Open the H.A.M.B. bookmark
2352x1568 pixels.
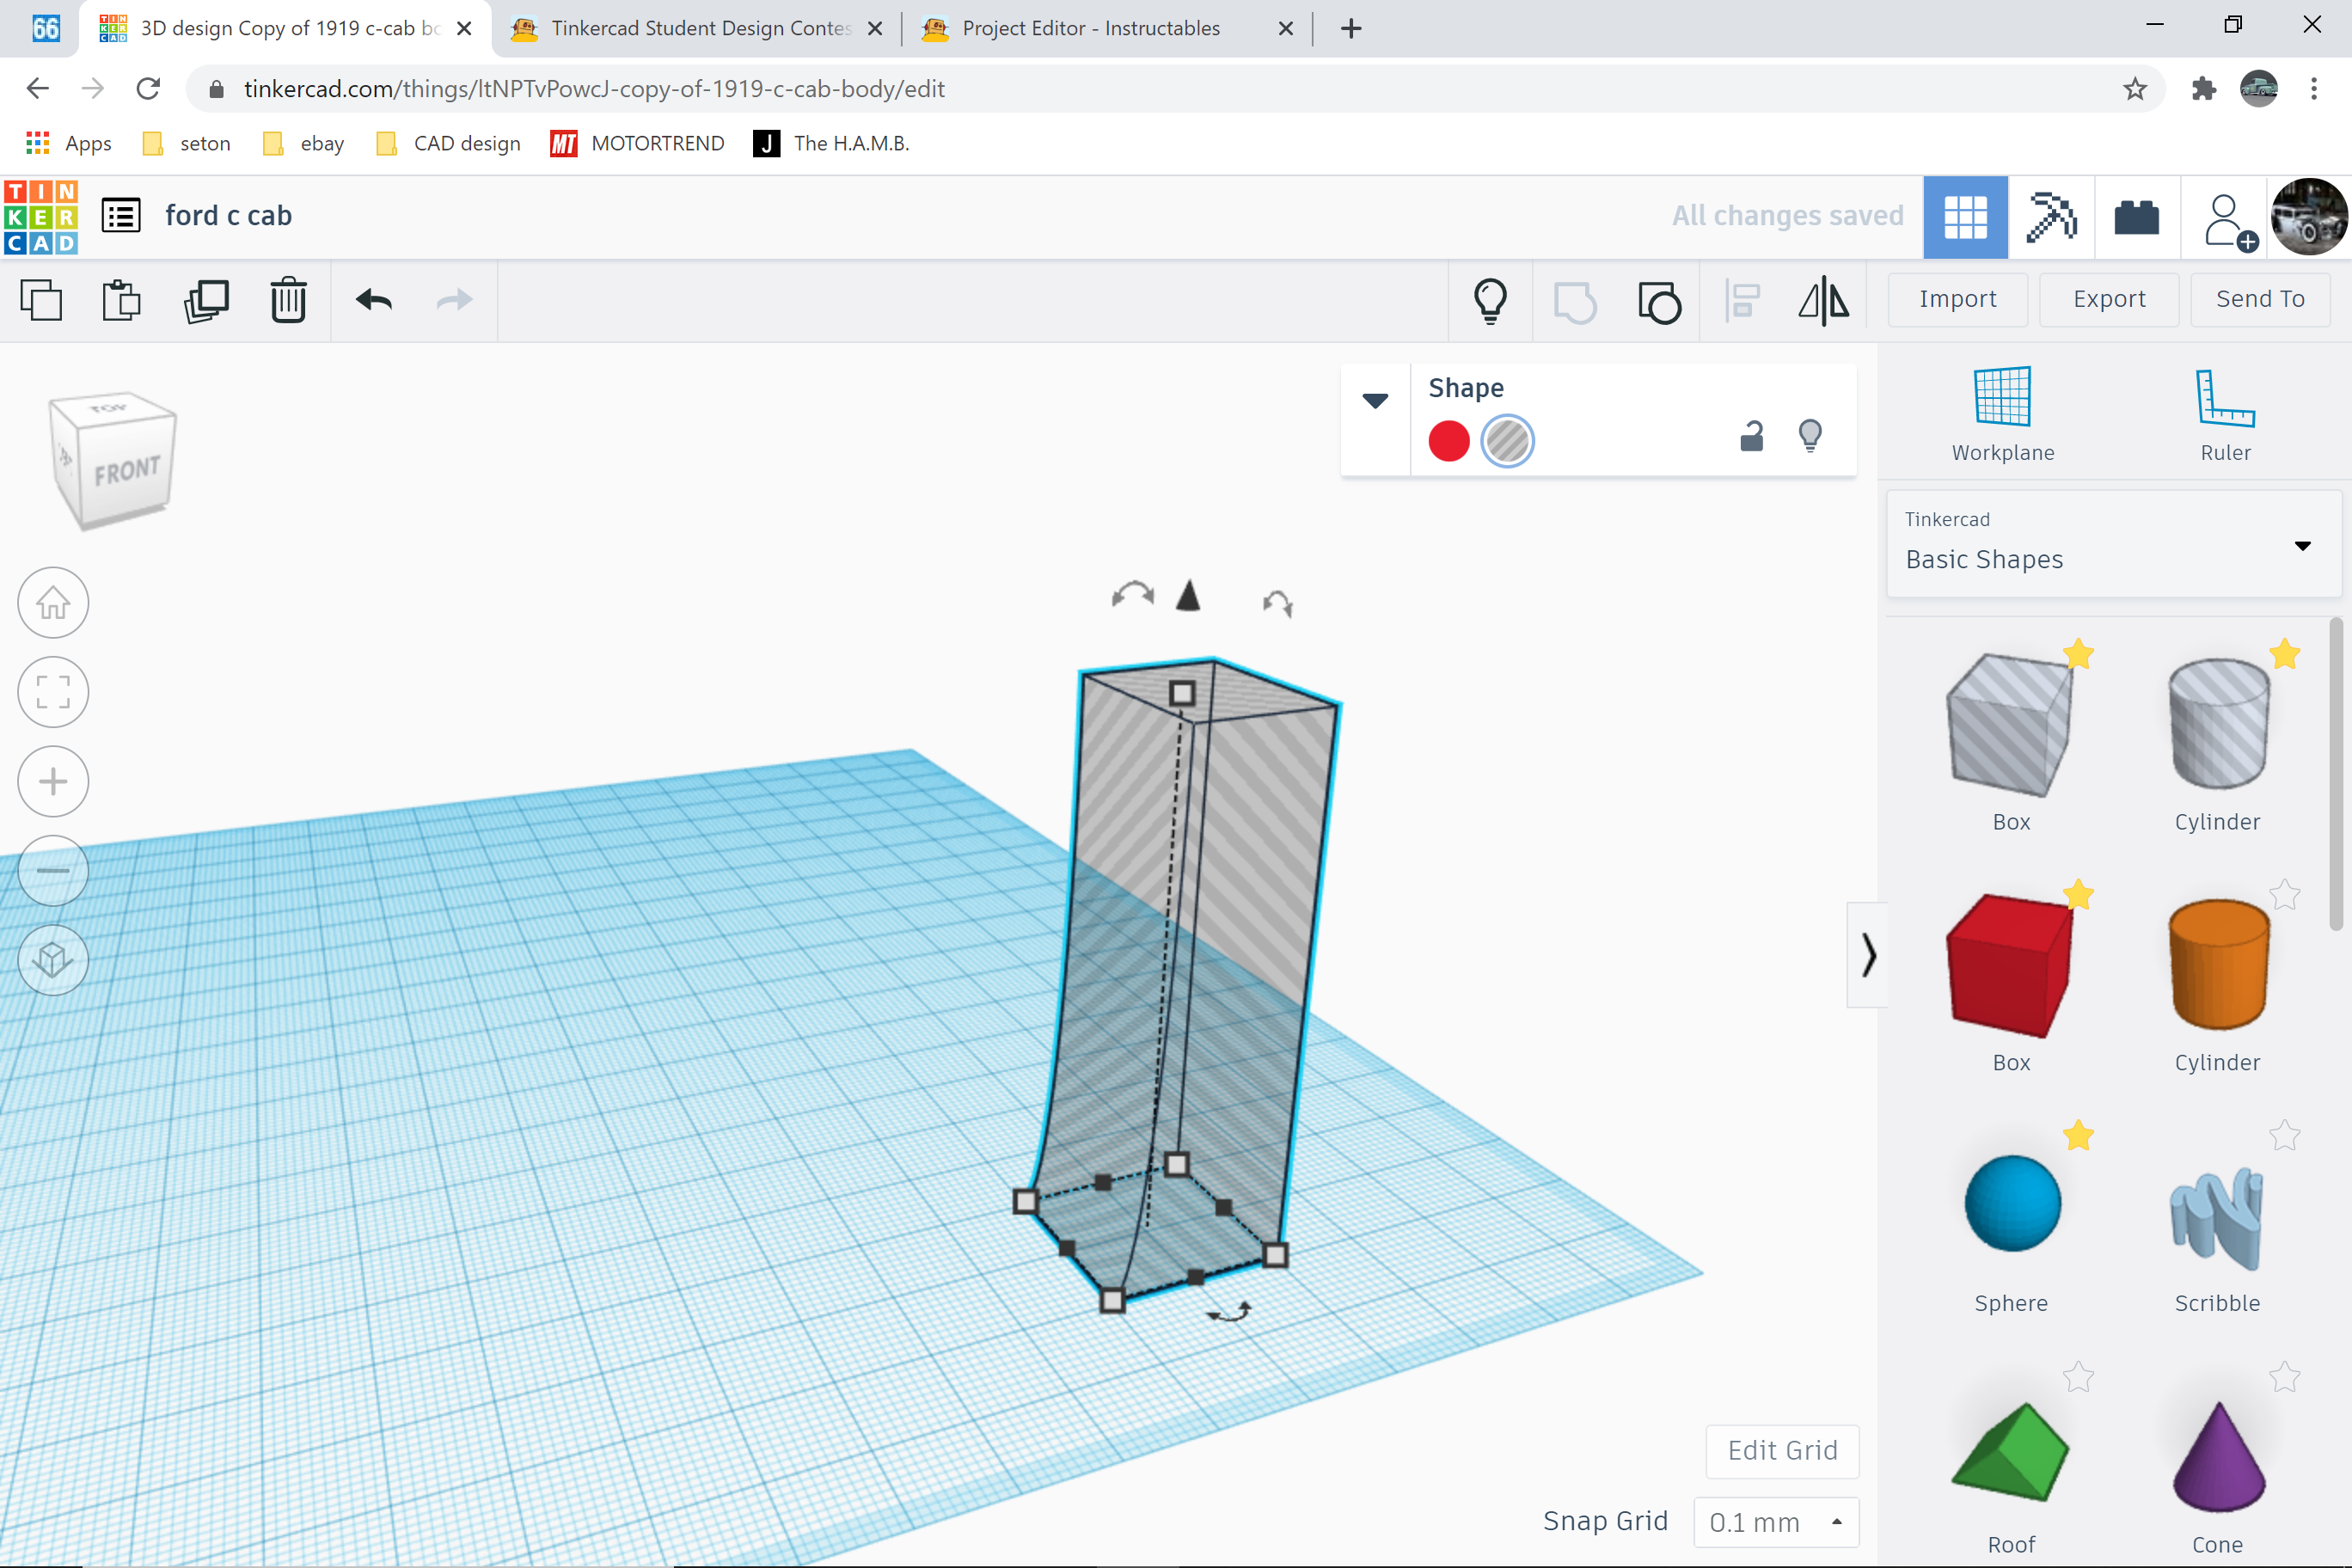[x=832, y=144]
